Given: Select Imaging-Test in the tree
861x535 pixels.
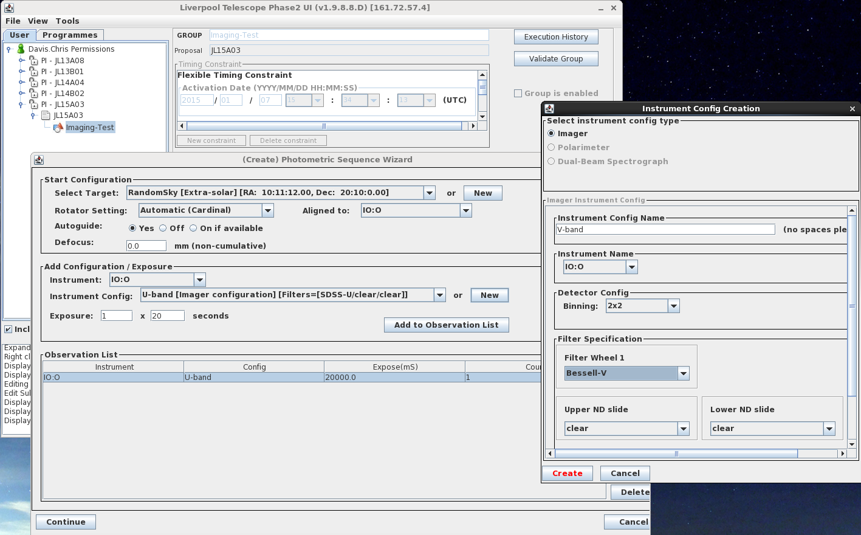Looking at the screenshot, I should click(x=90, y=127).
